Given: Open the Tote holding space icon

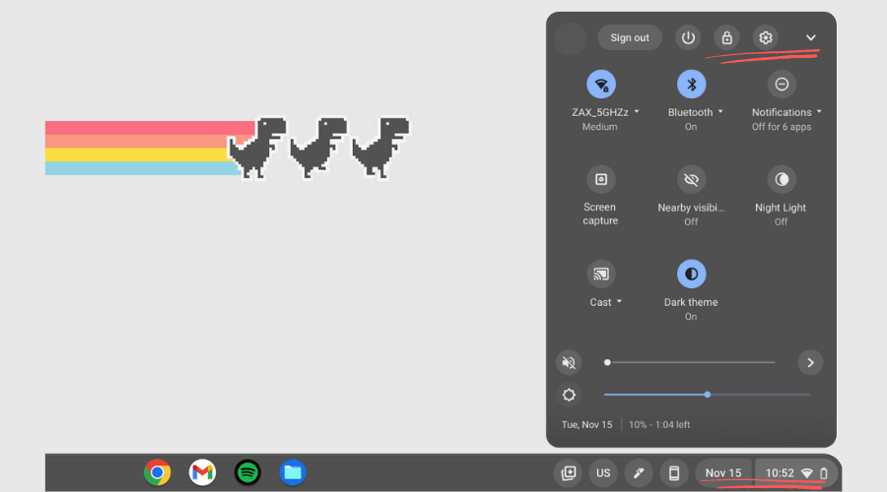Looking at the screenshot, I should (x=569, y=473).
